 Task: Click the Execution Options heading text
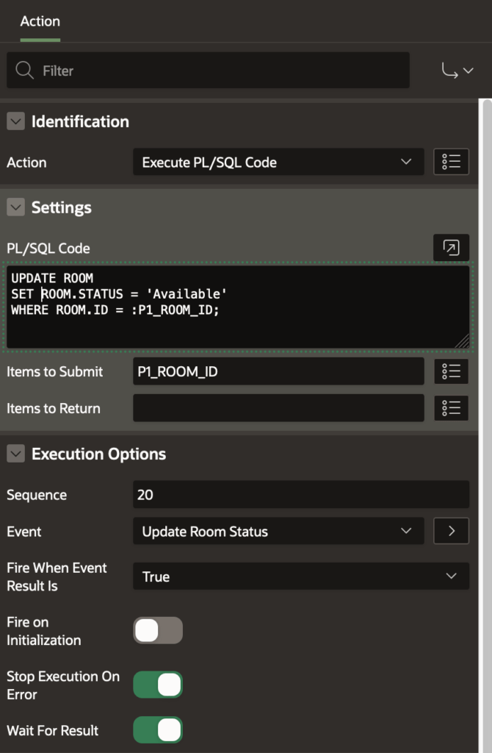(x=99, y=454)
